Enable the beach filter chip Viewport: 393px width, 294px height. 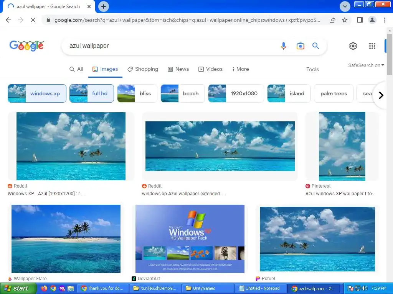[x=183, y=93]
